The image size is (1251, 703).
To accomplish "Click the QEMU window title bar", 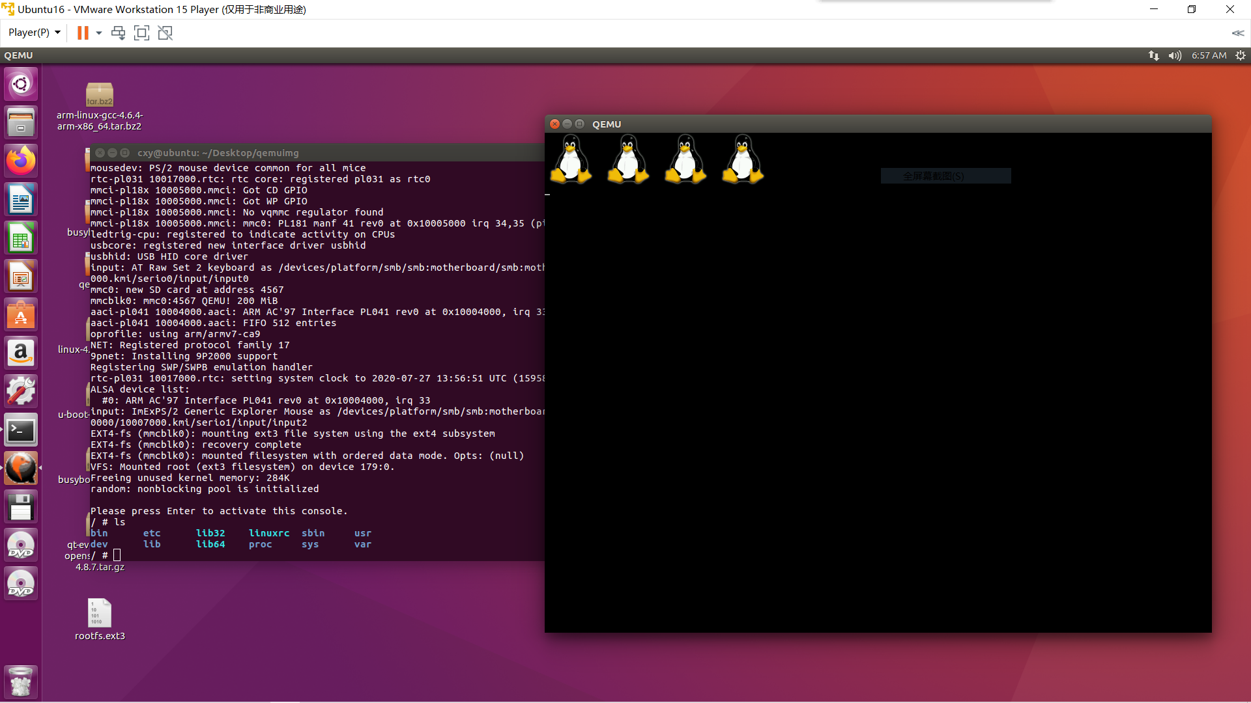I will (x=847, y=124).
